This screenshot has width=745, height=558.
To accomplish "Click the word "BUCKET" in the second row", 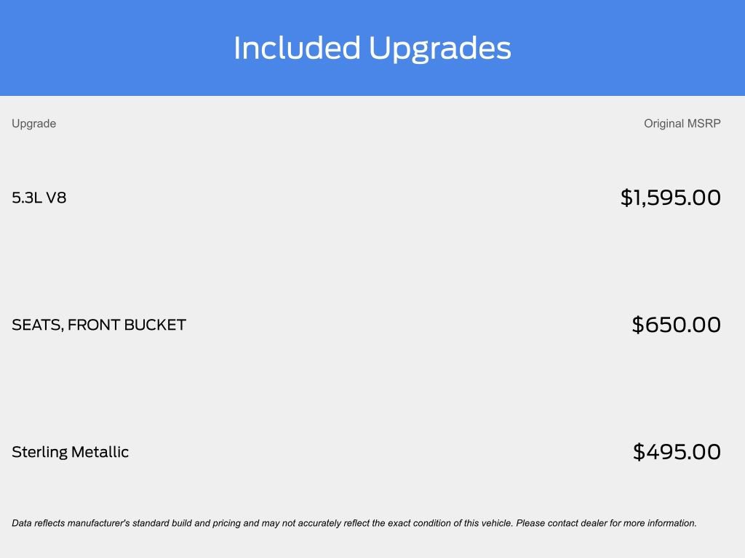I will pos(155,325).
